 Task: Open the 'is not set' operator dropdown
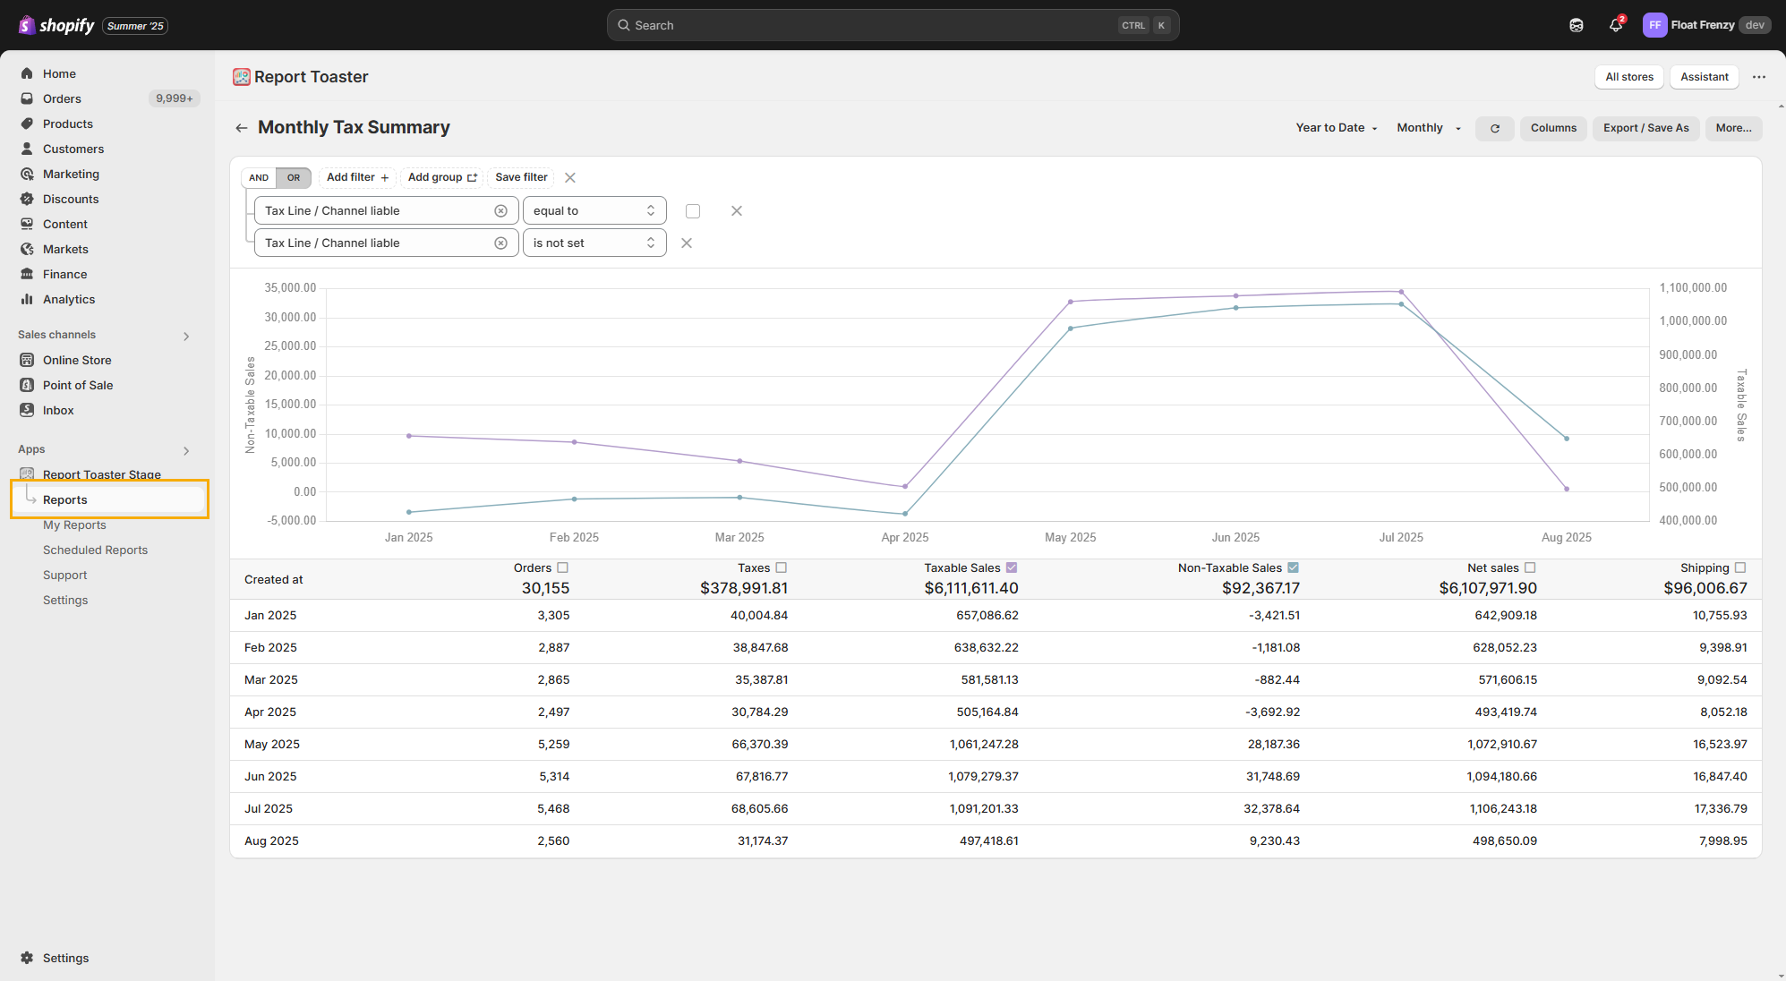(x=594, y=243)
